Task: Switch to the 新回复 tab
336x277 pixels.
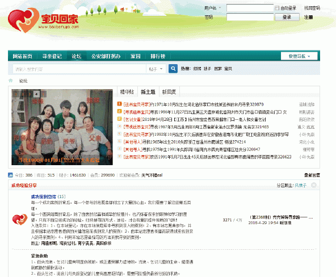Action: pos(169,92)
